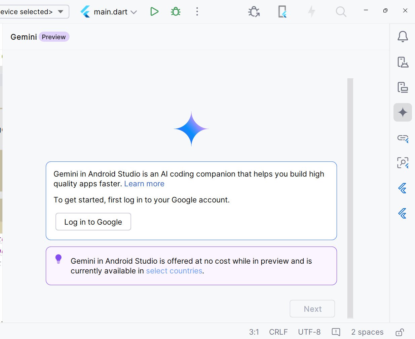Restore down the Android Studio window
Image resolution: width=415 pixels, height=339 pixels.
point(385,10)
